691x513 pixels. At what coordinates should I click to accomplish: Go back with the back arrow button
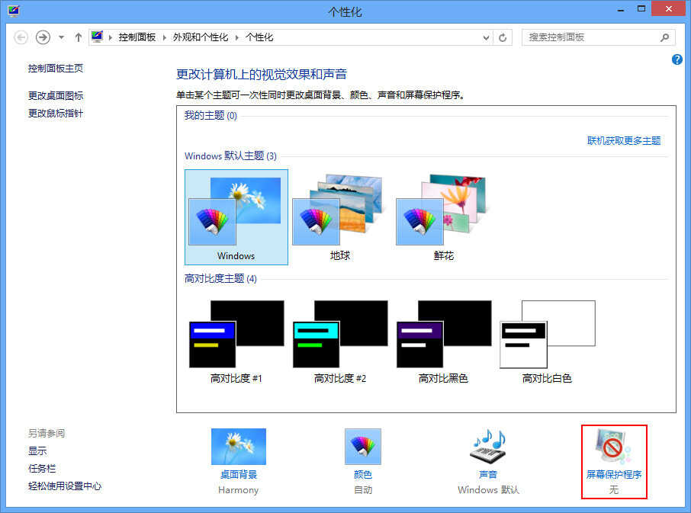pos(21,37)
